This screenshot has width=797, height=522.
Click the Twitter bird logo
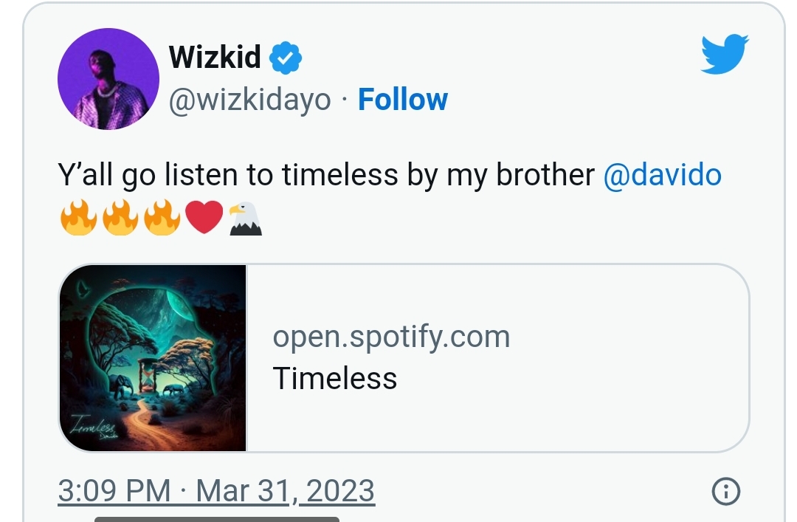coord(725,54)
